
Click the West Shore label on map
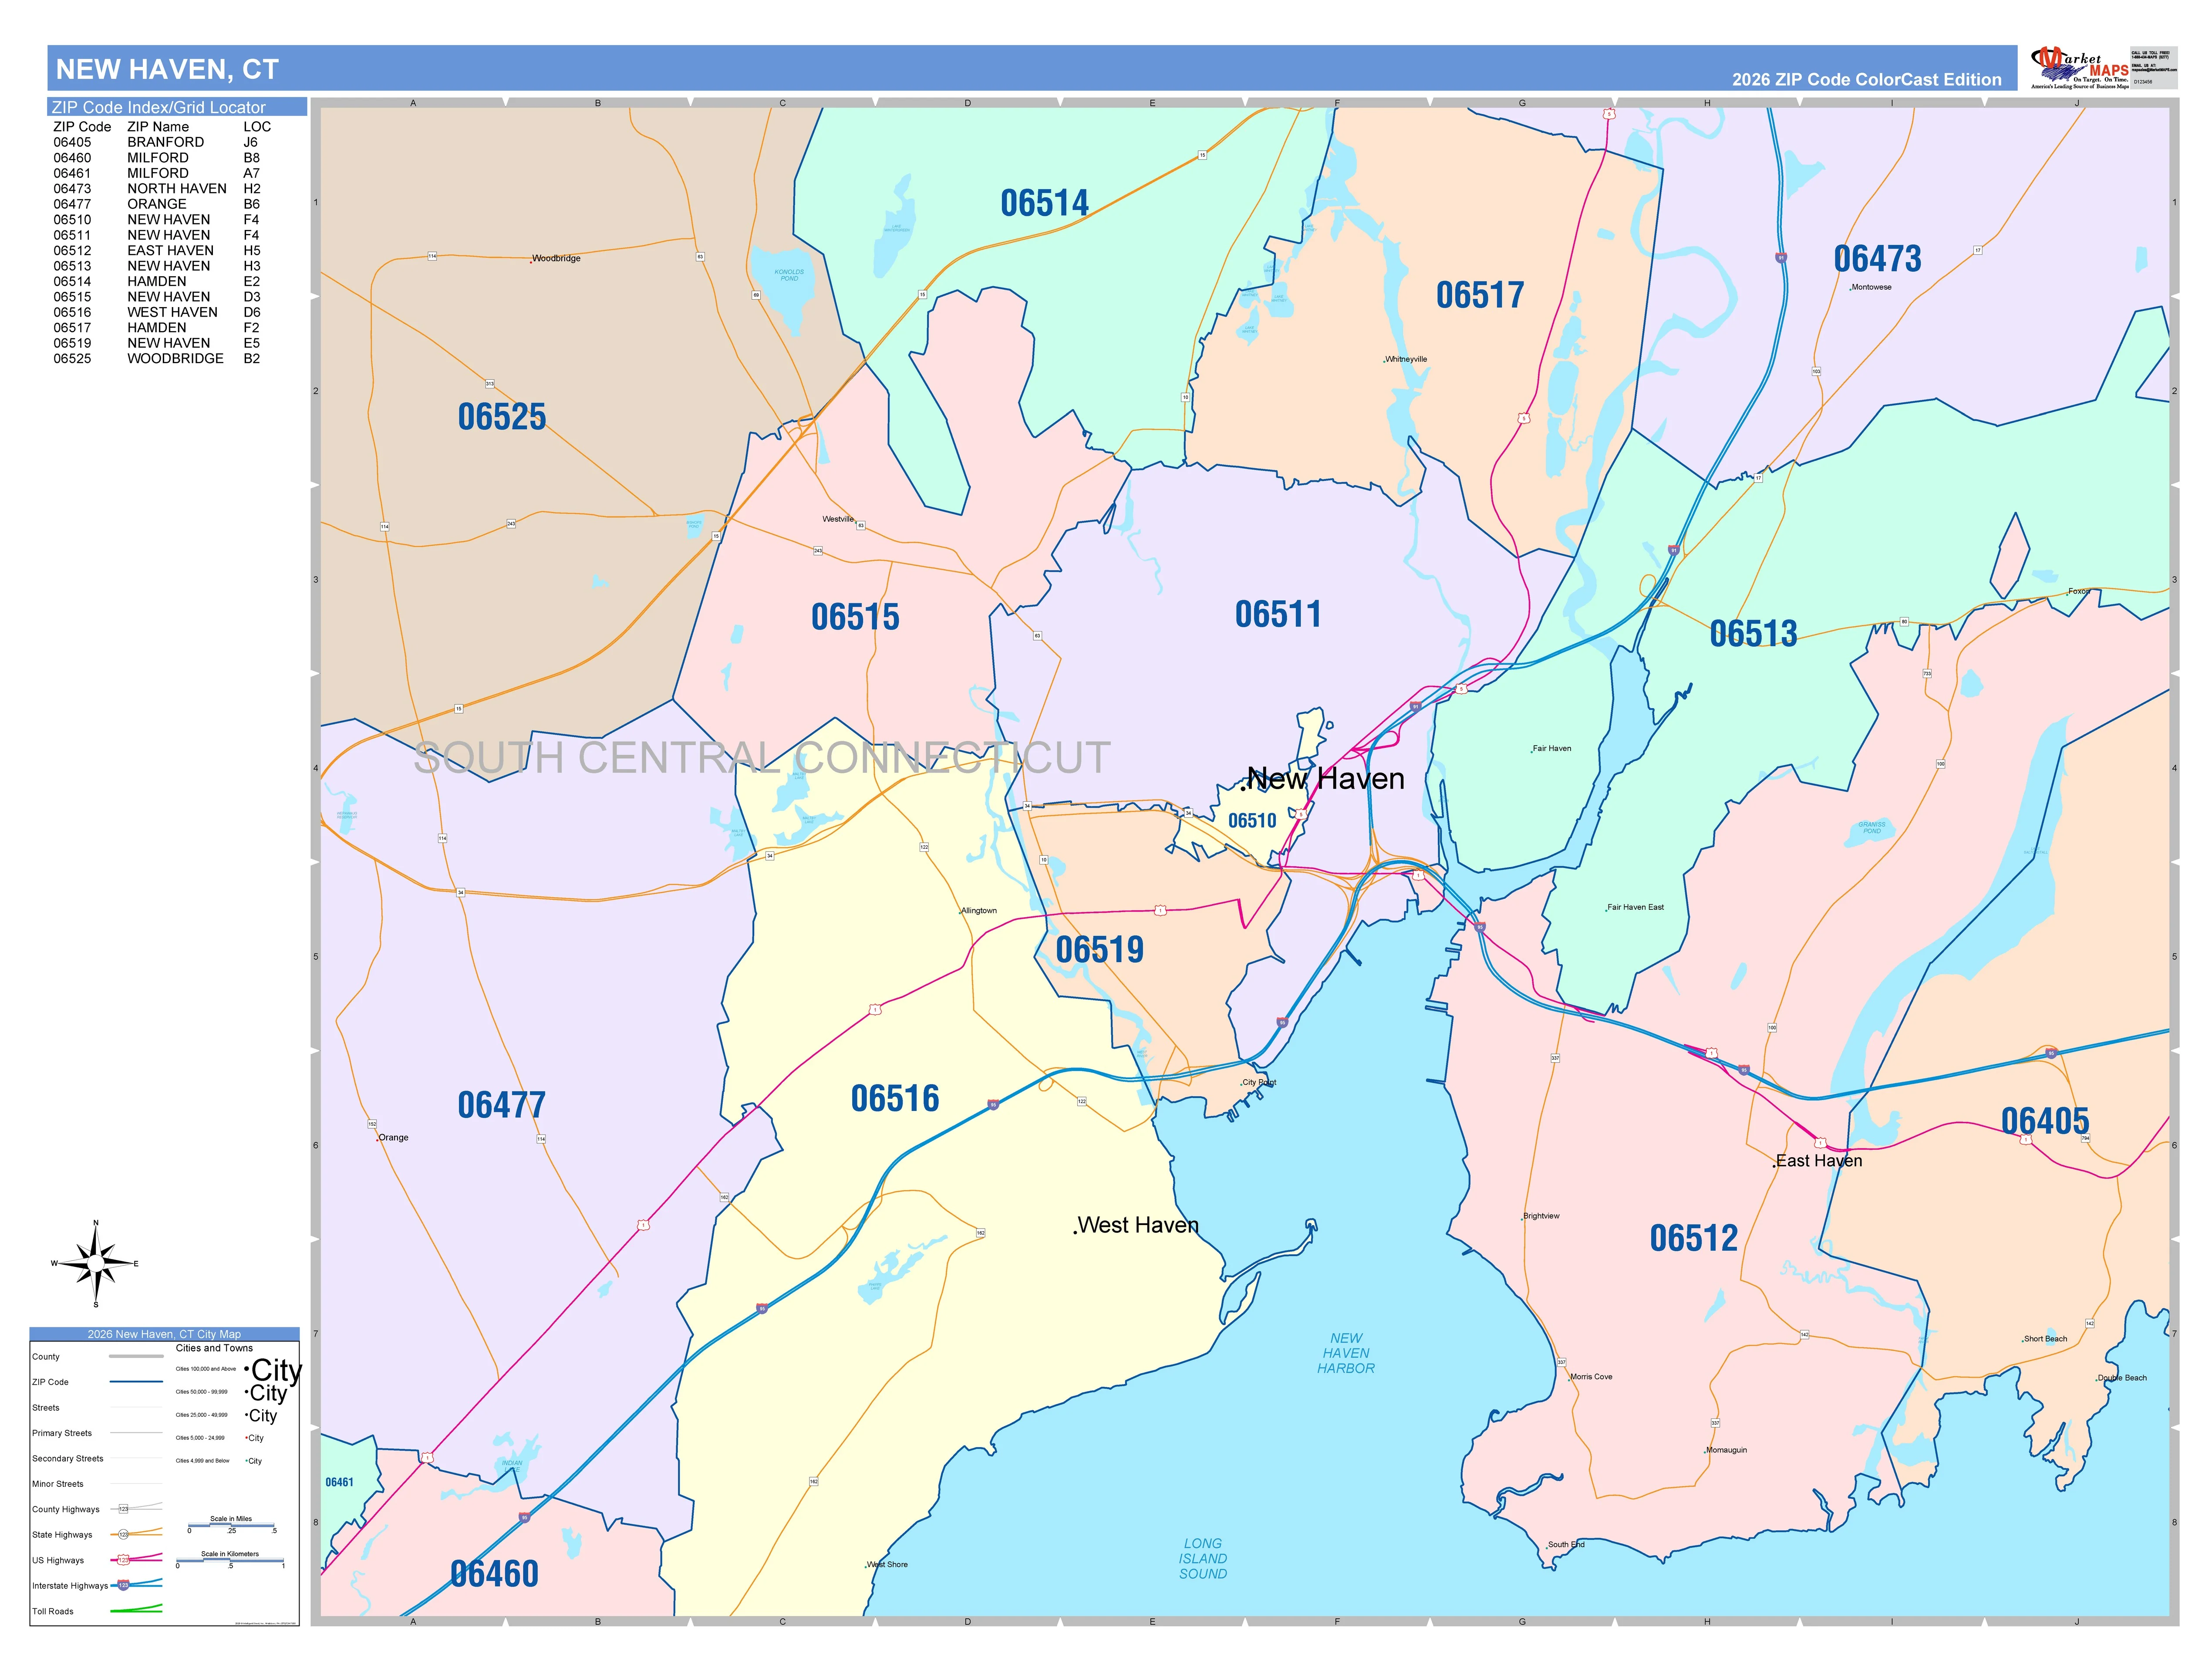(887, 1564)
